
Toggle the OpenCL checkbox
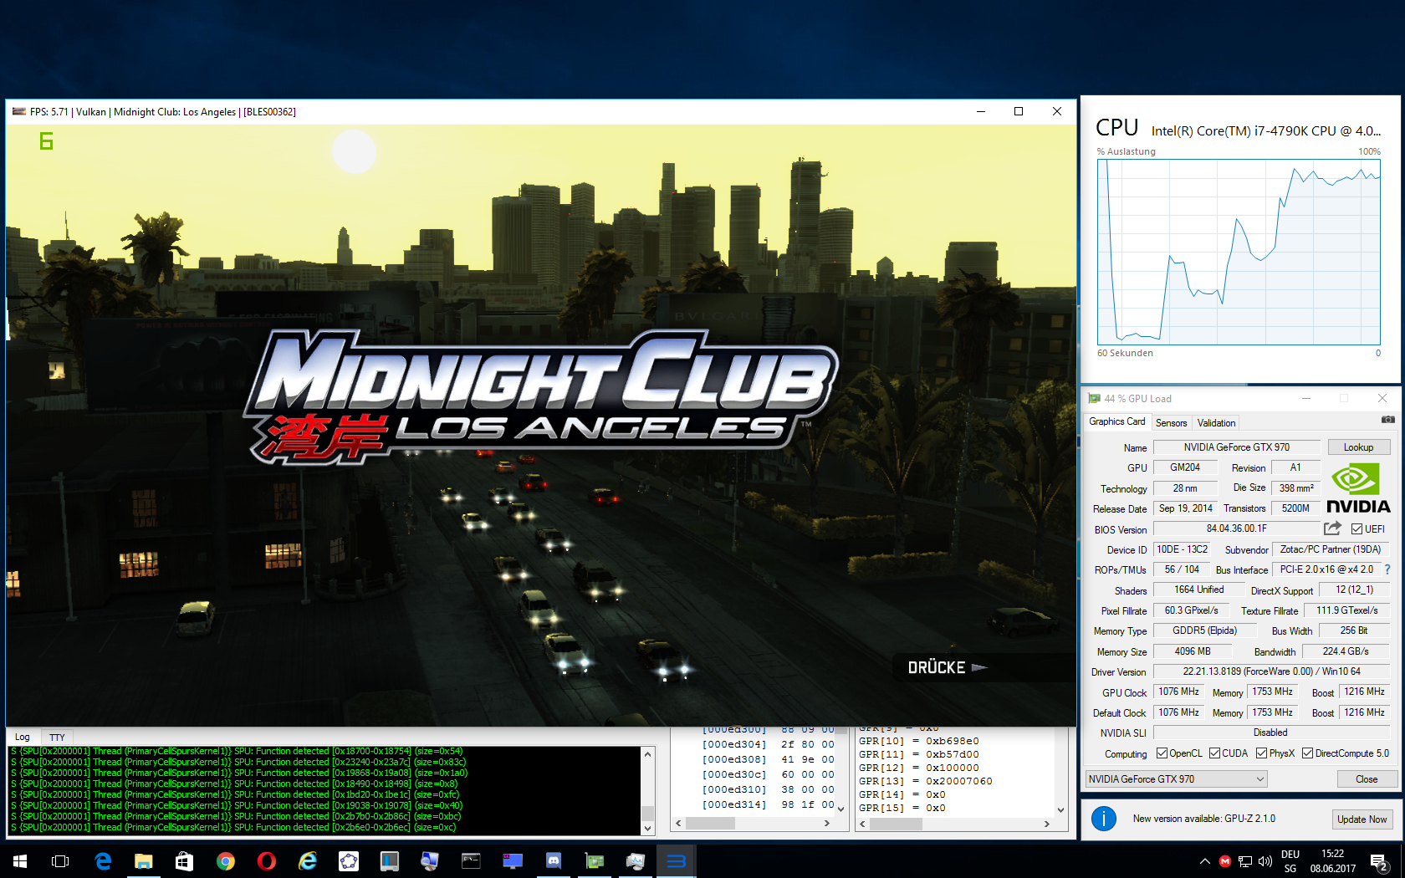pos(1162,753)
